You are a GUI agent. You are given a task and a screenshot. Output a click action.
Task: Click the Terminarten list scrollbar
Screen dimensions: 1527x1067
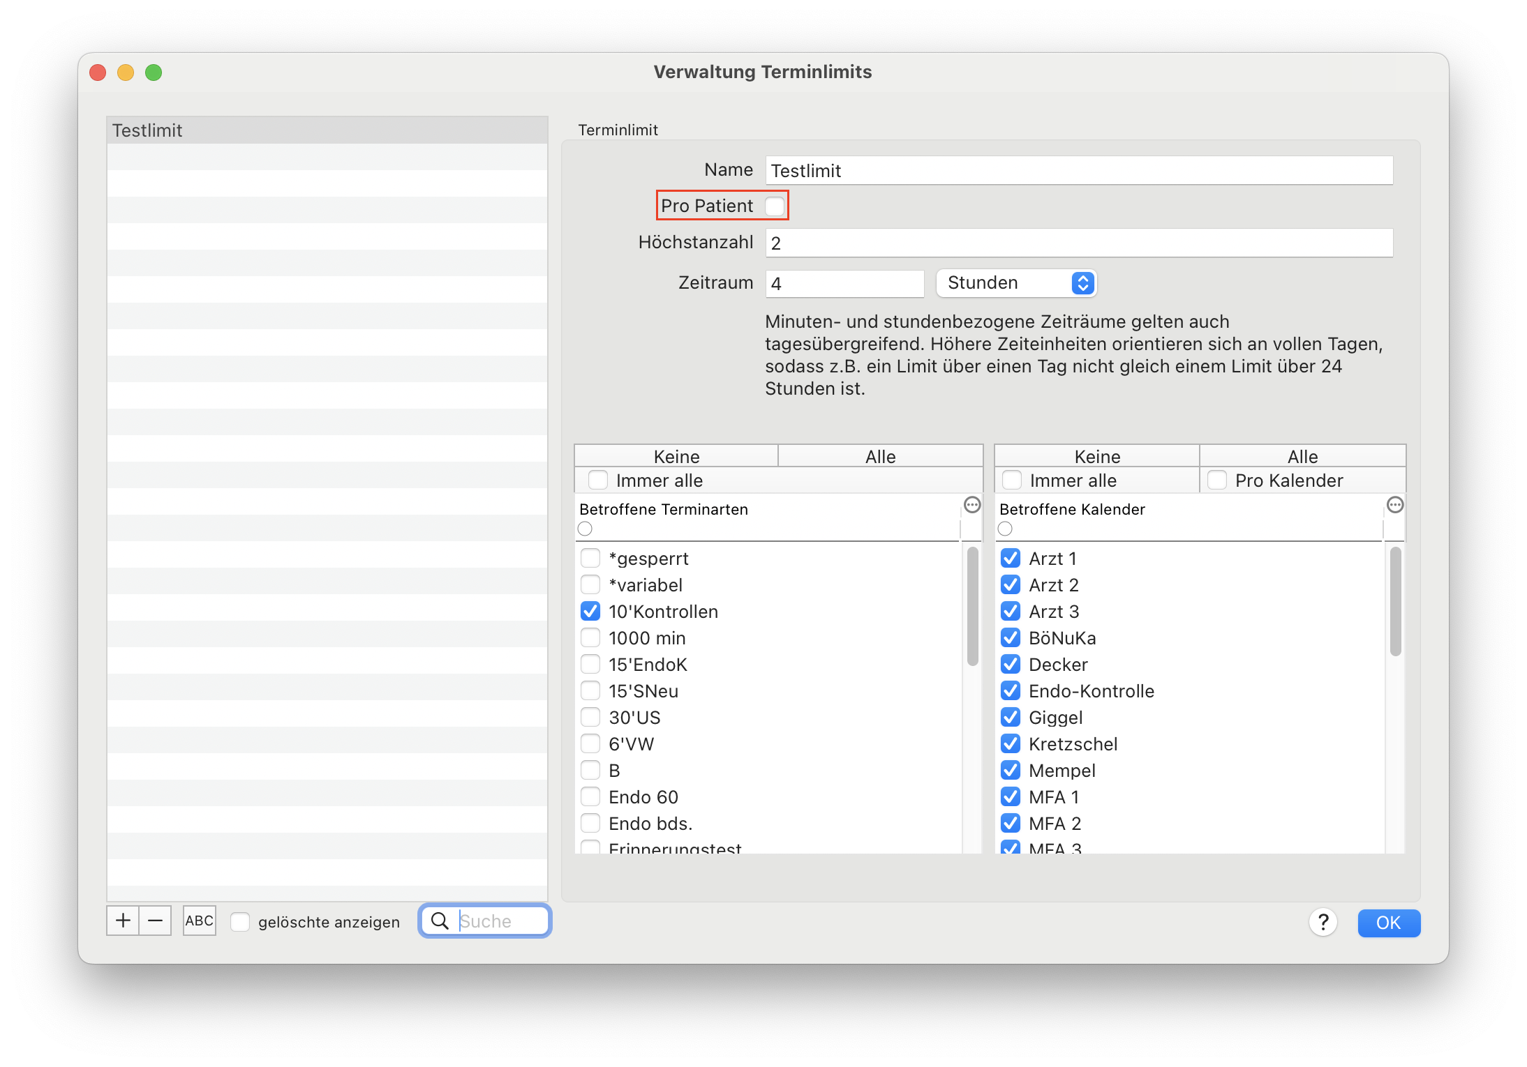pos(972,606)
